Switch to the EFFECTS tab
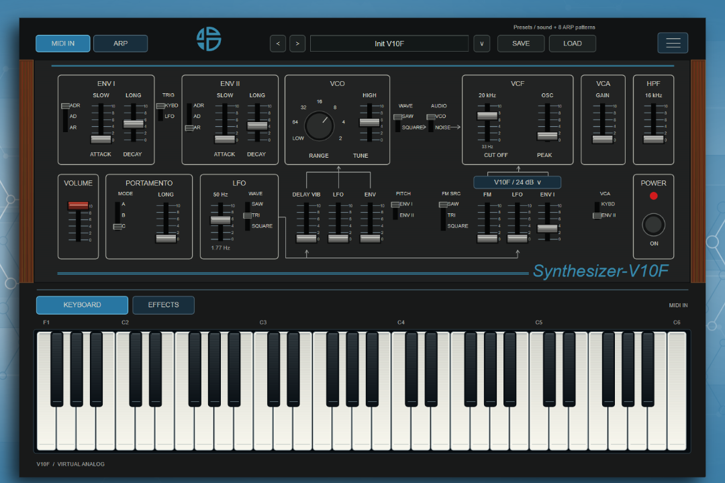The image size is (725, 483). [x=163, y=305]
